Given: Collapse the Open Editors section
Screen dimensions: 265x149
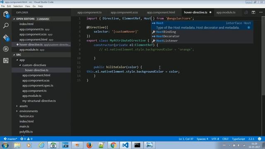Looking at the screenshot, I should (x=14, y=19).
